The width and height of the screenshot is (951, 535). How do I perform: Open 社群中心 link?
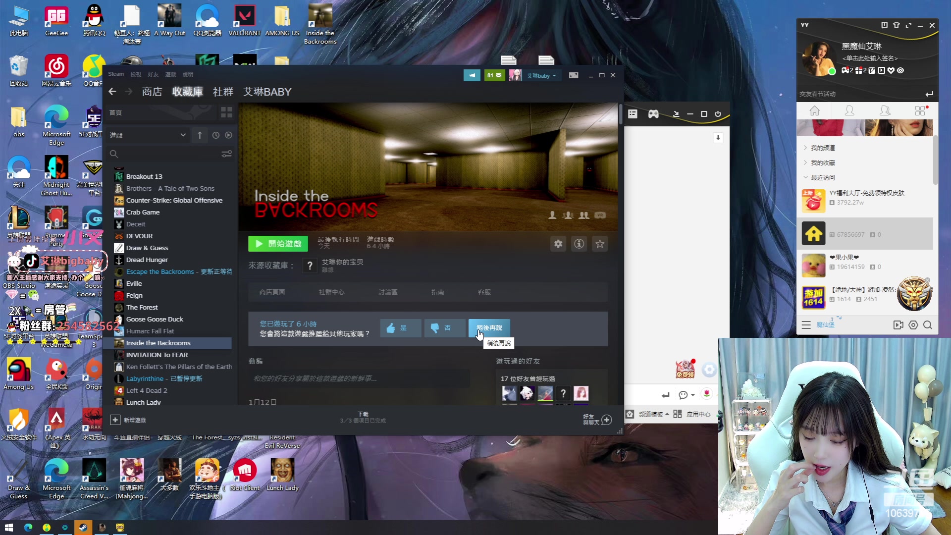point(331,292)
